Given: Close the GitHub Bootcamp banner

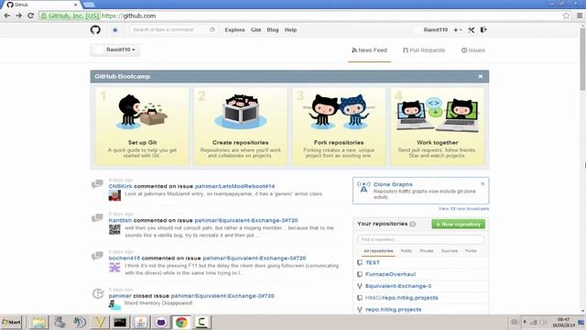Looking at the screenshot, I should pos(481,76).
